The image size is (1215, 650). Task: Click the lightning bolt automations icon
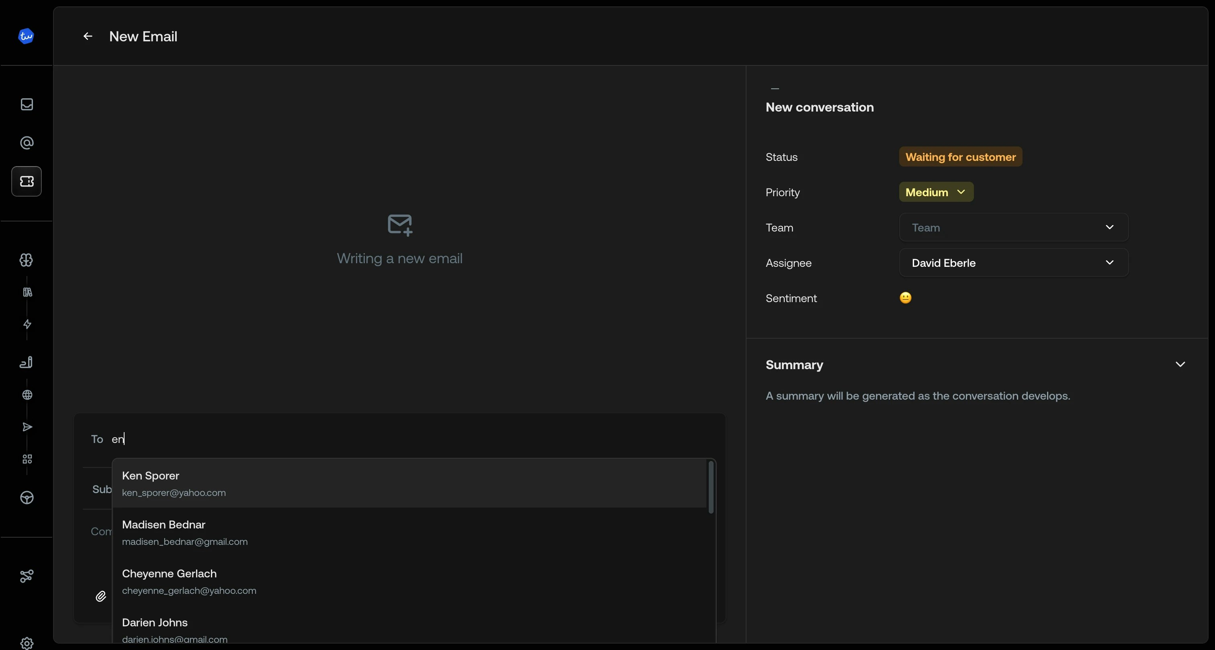coord(27,325)
